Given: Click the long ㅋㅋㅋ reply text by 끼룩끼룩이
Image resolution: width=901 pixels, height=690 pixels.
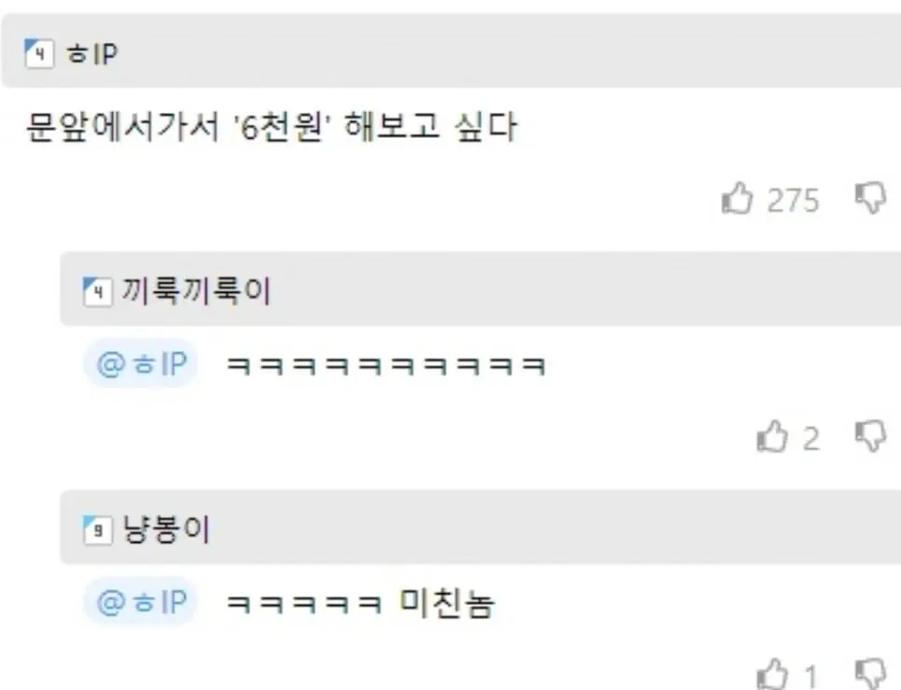Looking at the screenshot, I should [386, 366].
